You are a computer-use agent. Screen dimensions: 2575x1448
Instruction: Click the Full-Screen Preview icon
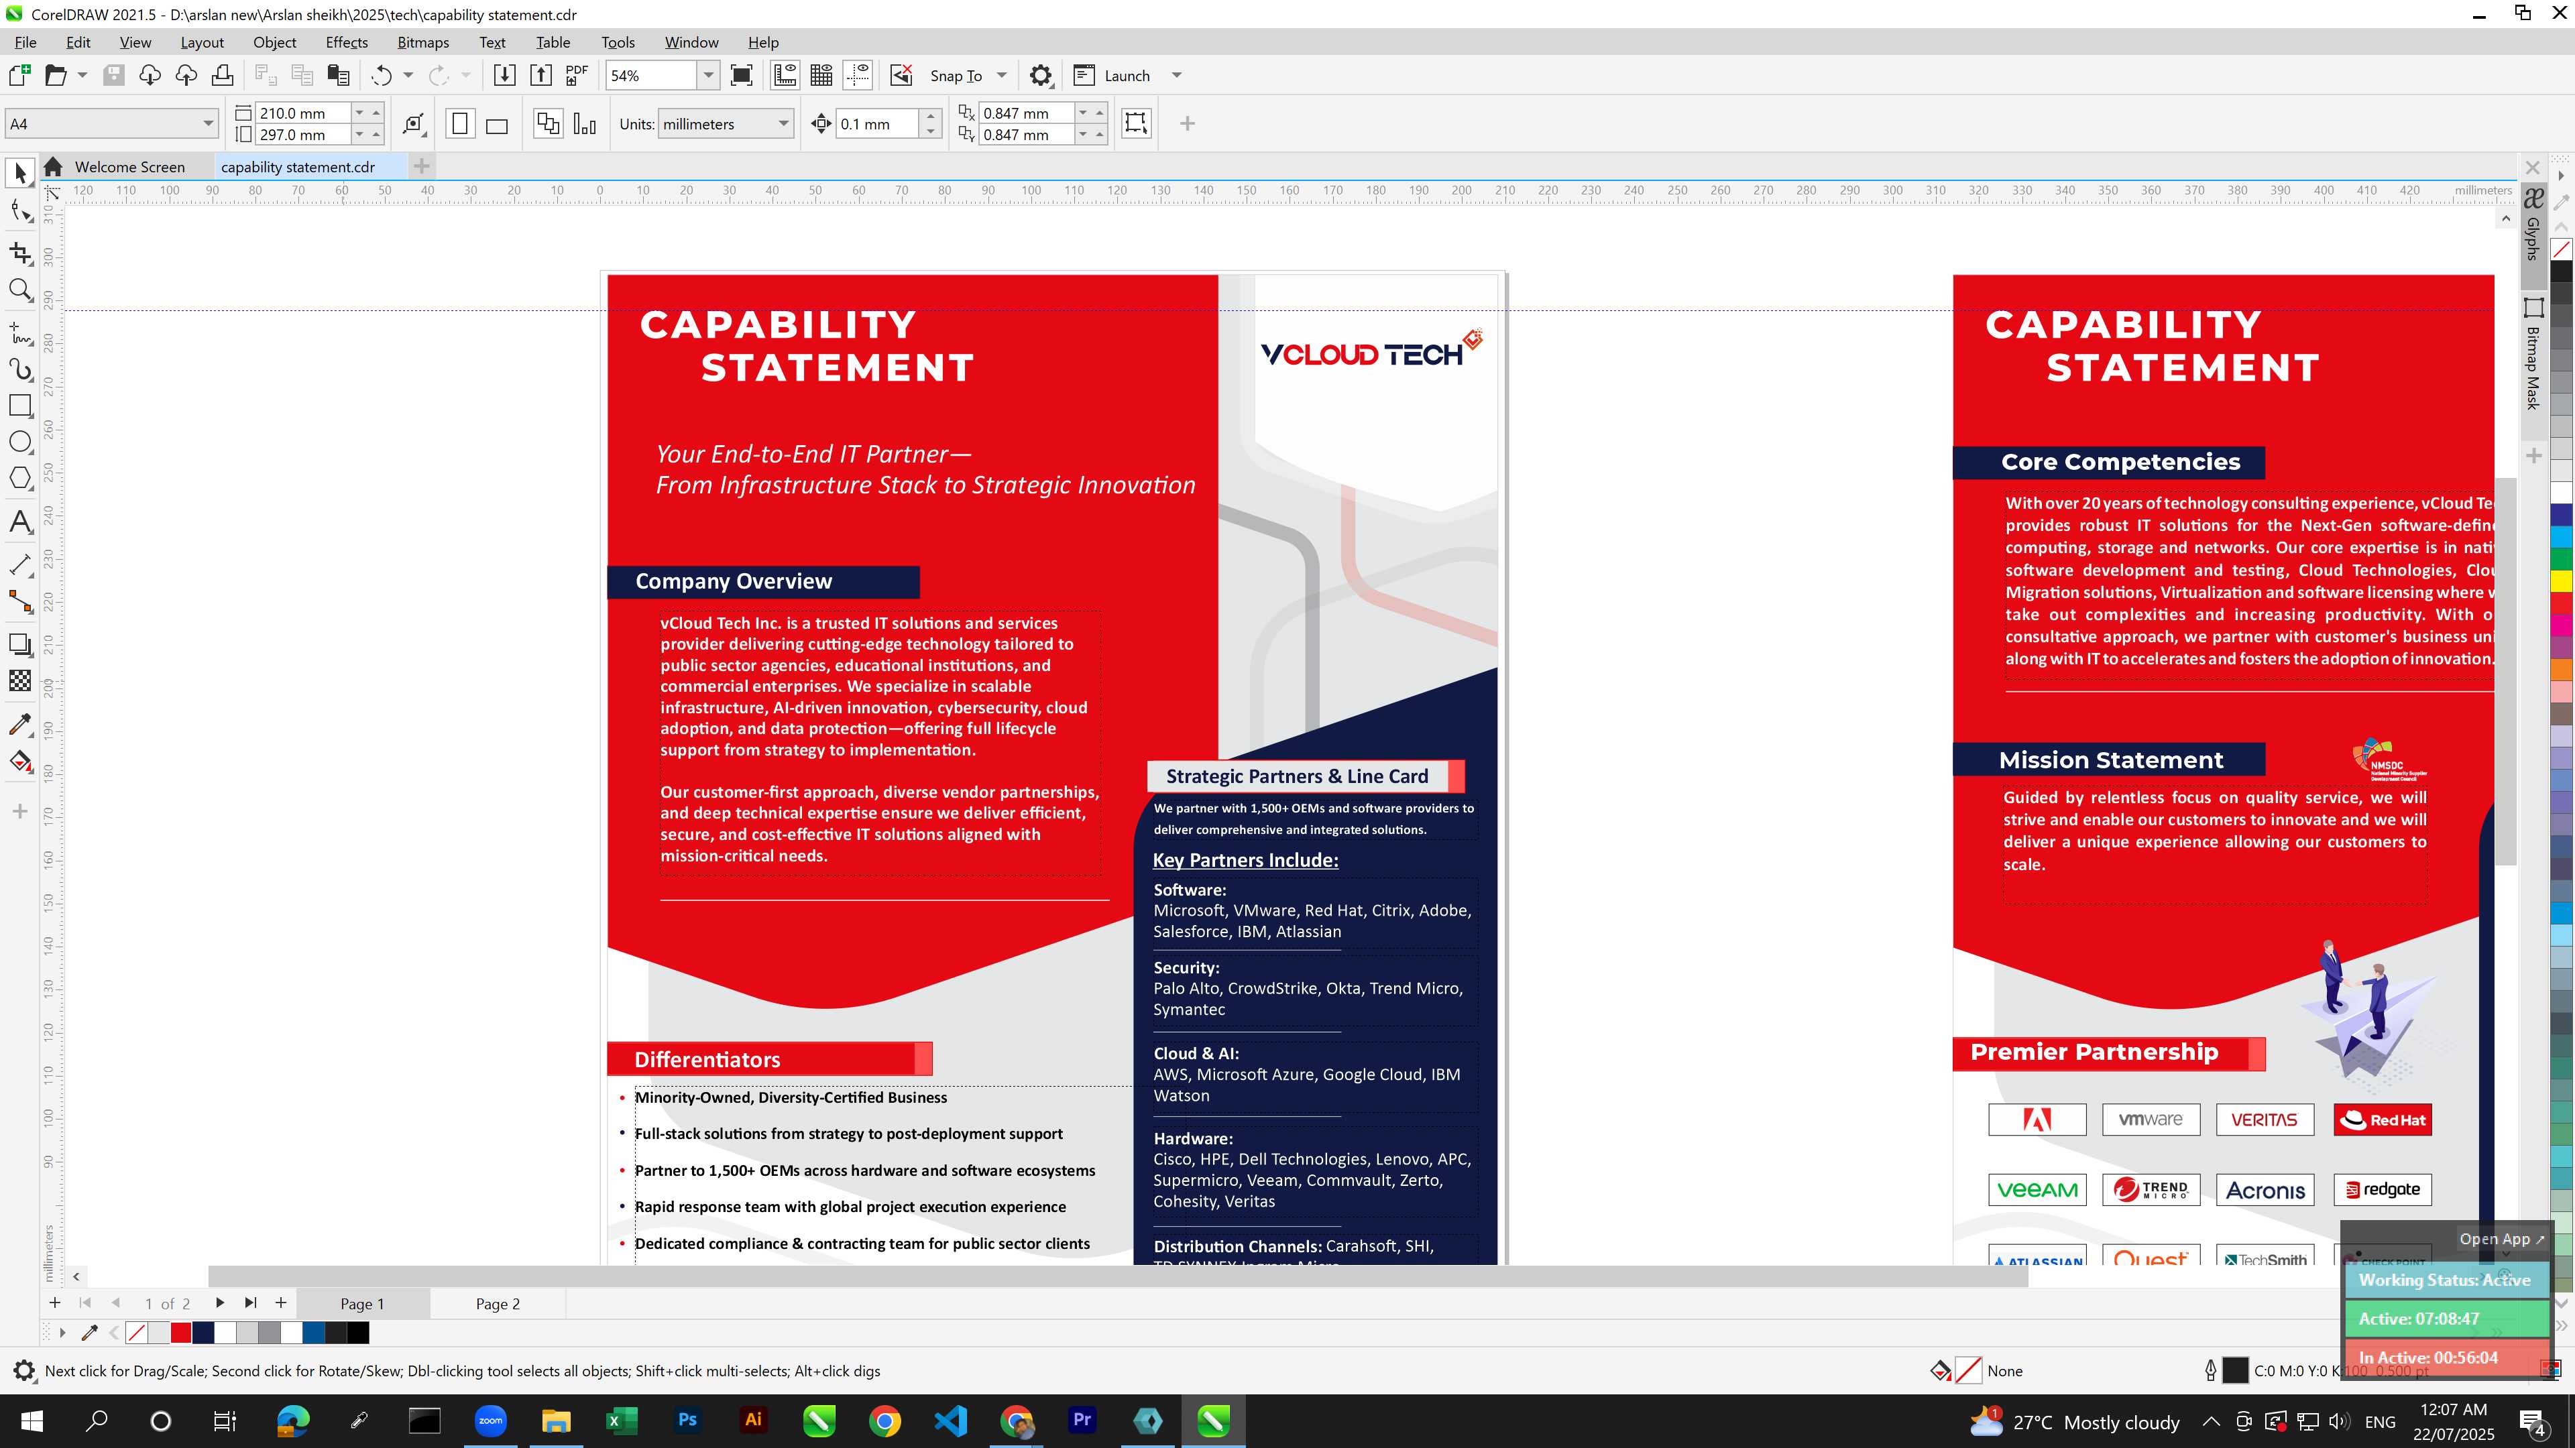click(742, 75)
